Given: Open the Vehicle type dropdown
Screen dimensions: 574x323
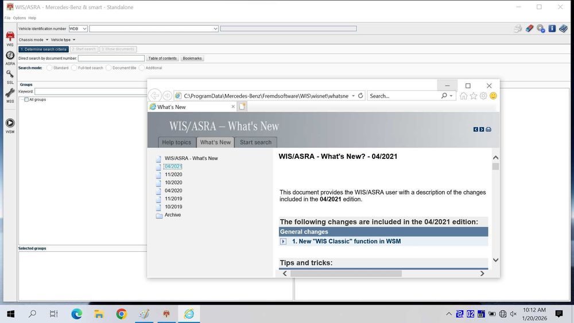Looking at the screenshot, I should [63, 40].
